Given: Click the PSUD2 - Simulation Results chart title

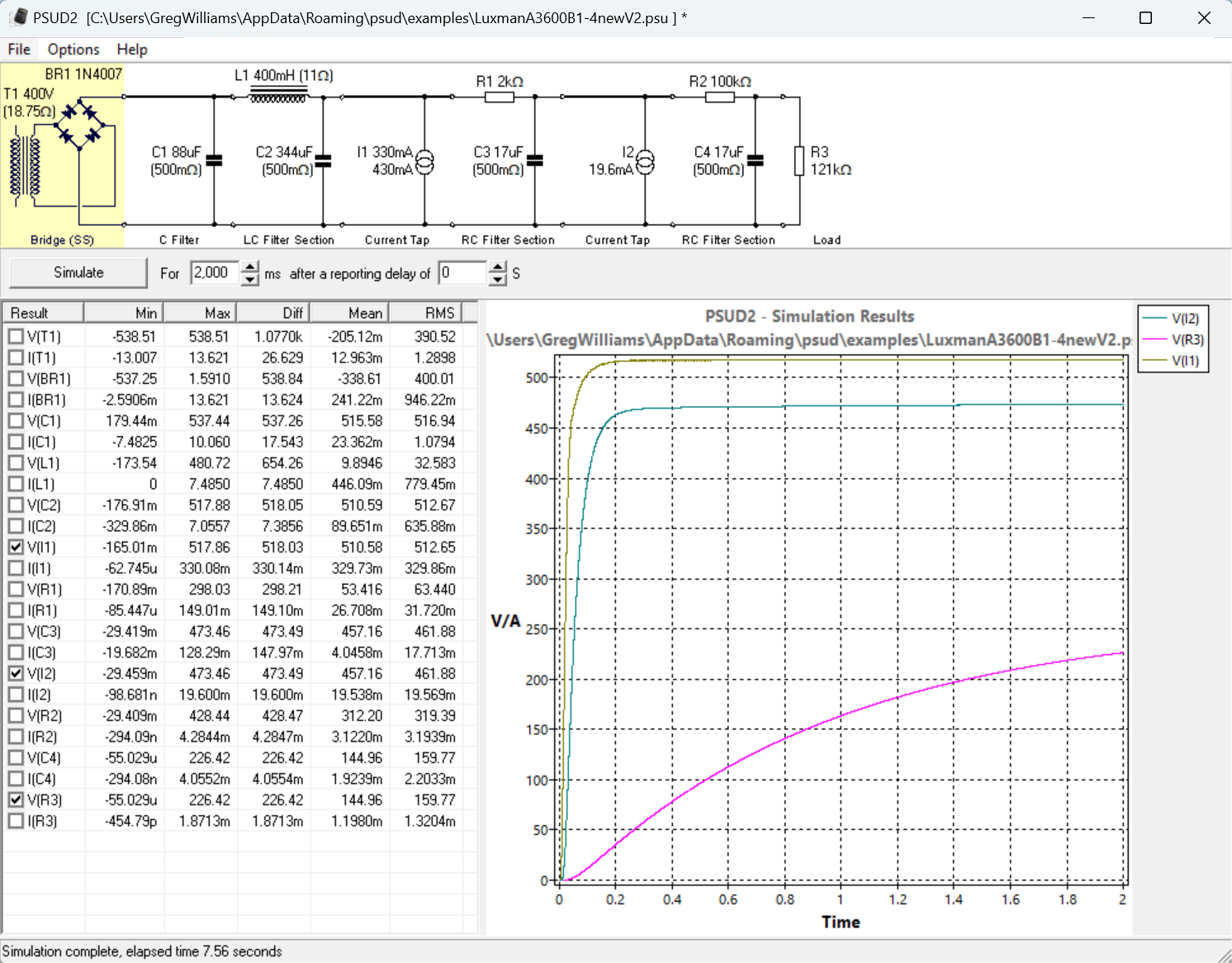Looking at the screenshot, I should pos(809,316).
